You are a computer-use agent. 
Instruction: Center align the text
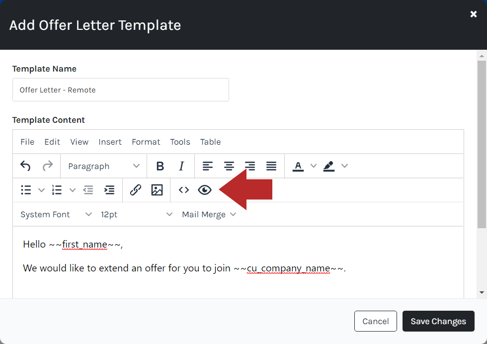229,166
